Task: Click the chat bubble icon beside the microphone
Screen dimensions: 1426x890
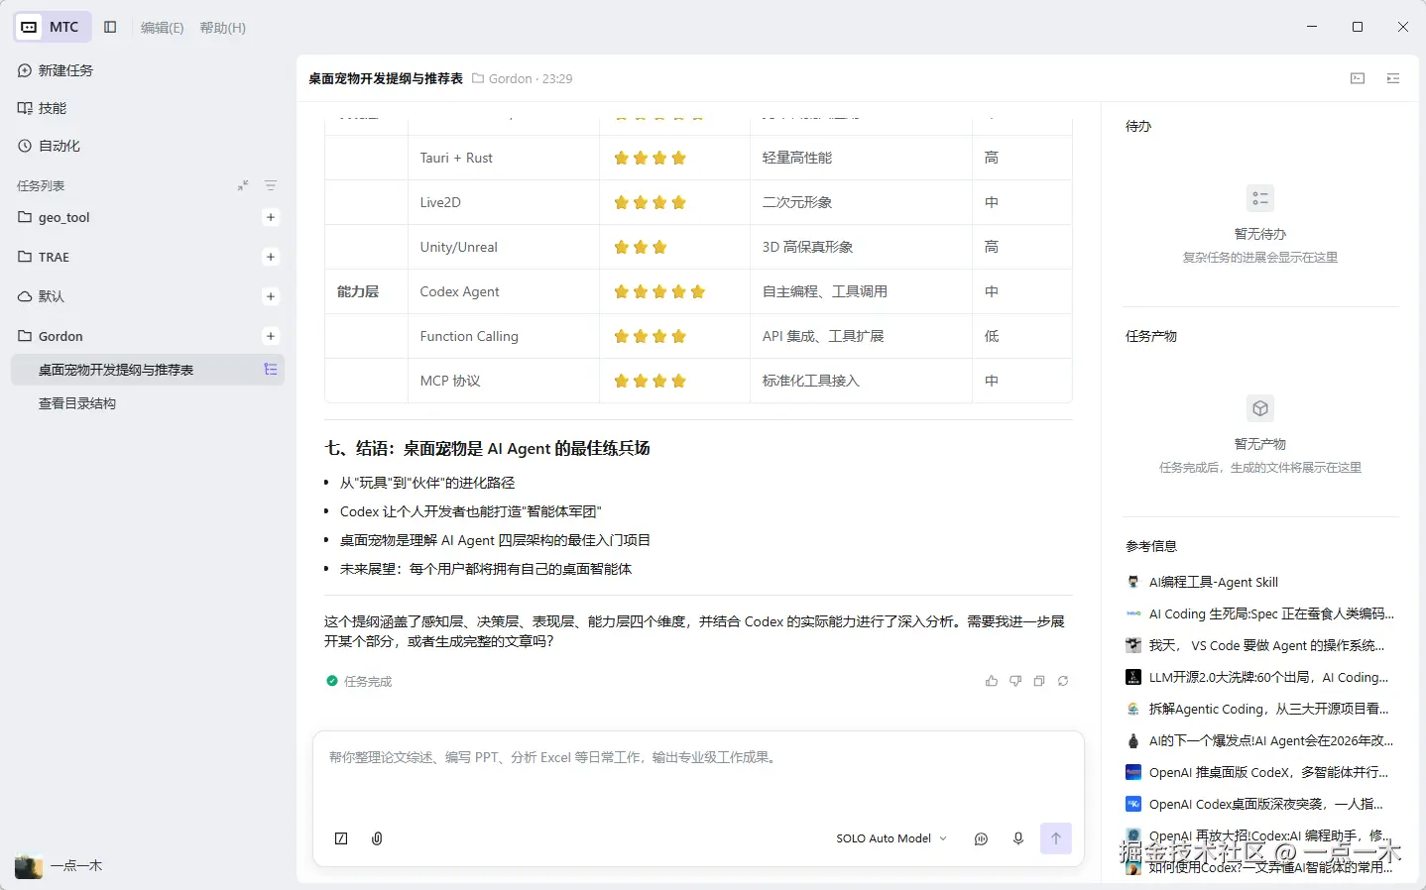Action: pyautogui.click(x=981, y=838)
